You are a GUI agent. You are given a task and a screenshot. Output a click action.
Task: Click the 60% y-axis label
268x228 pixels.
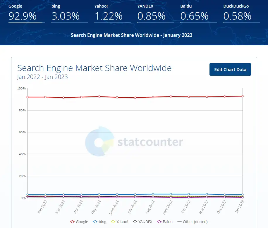[x=22, y=132]
